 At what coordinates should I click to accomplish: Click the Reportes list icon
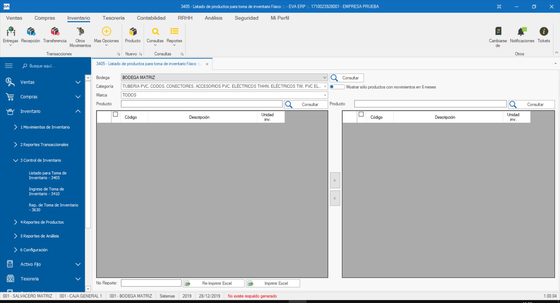(174, 31)
